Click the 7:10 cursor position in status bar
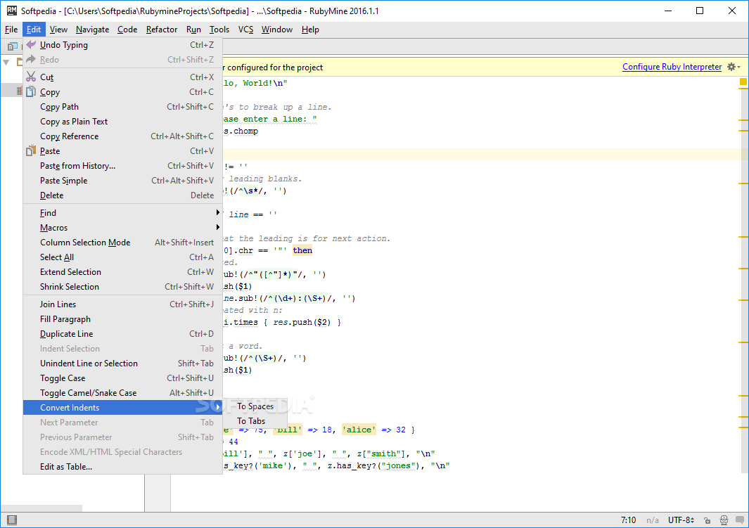This screenshot has height=528, width=749. click(628, 520)
